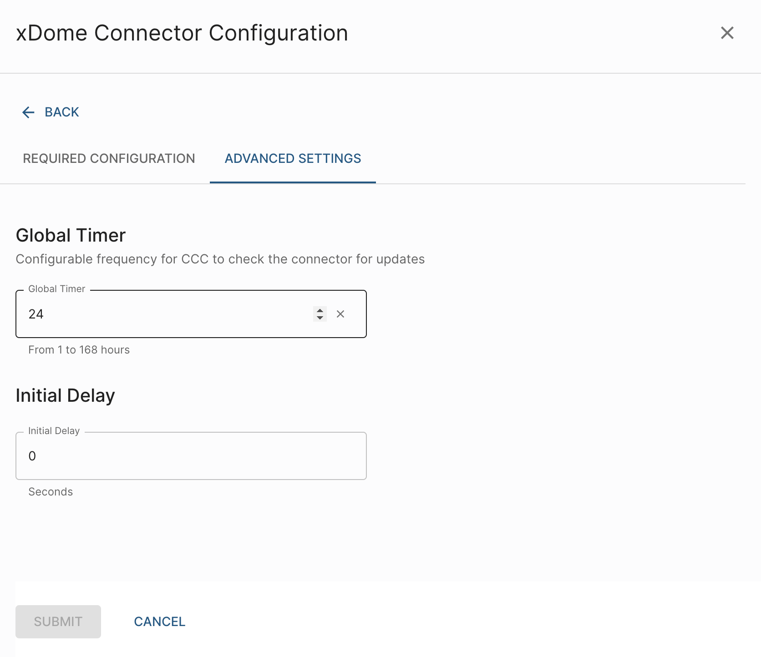Click into the Global Timer field showing 24
761x657 pixels.
(164, 314)
